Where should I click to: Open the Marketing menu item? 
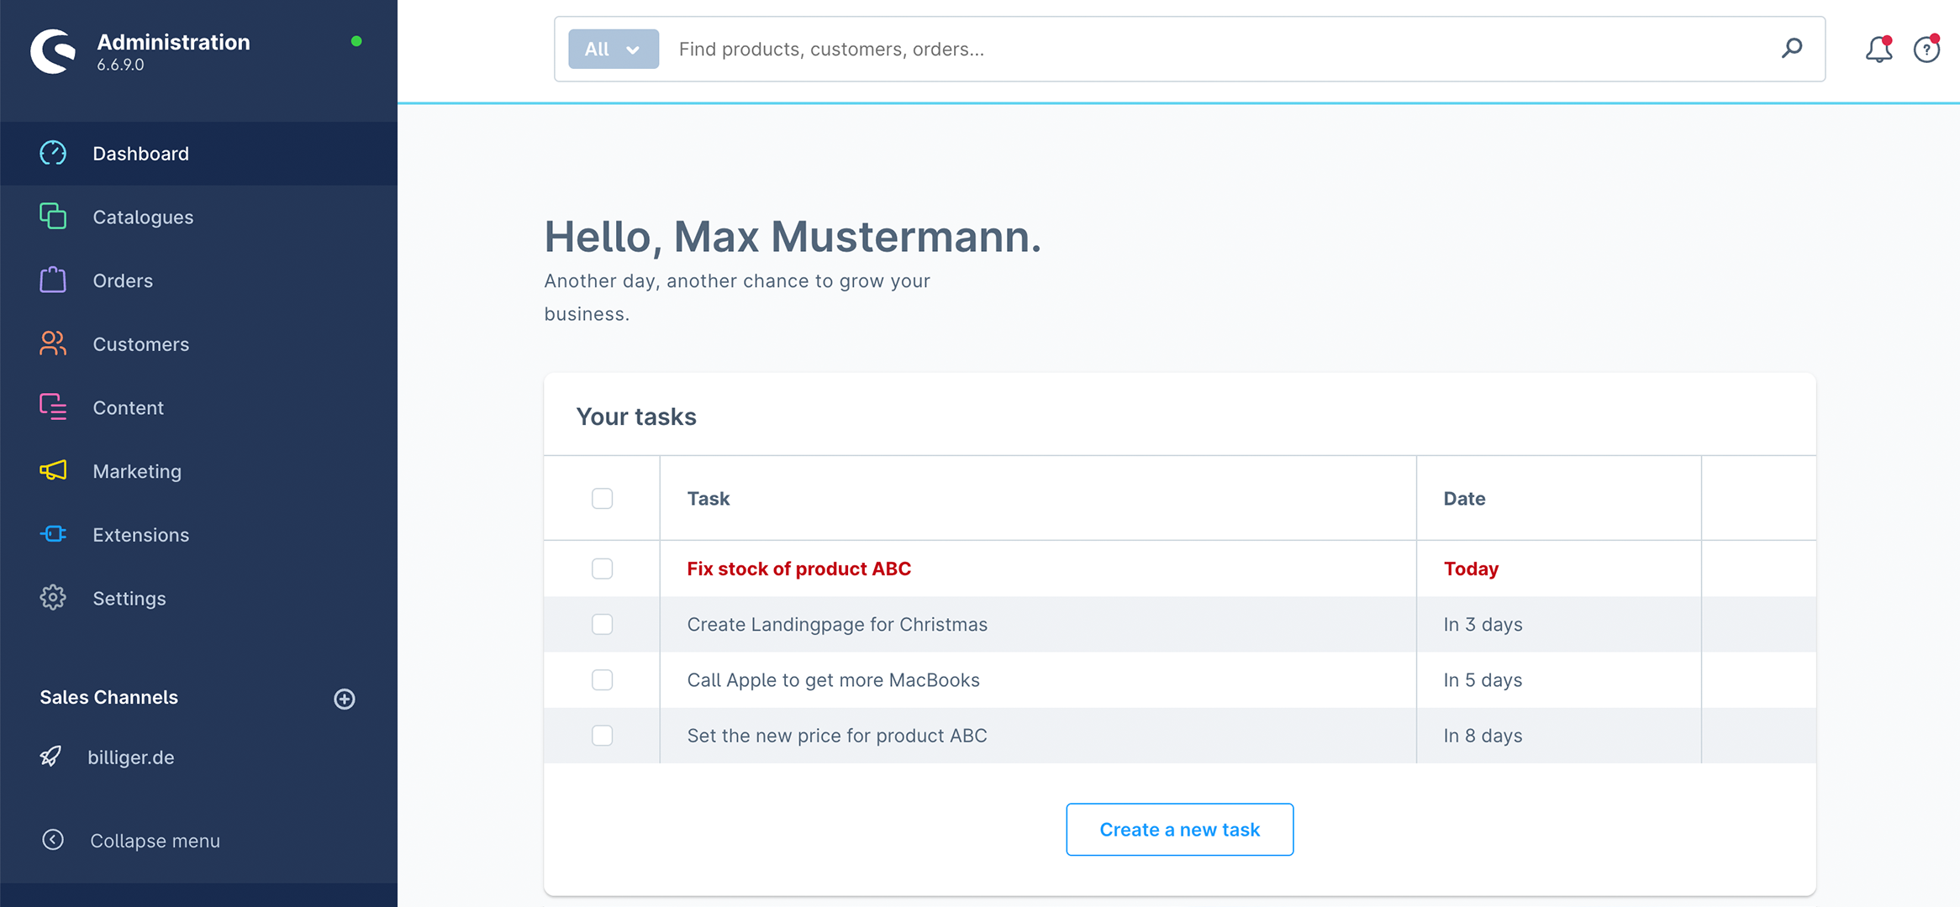(x=199, y=471)
